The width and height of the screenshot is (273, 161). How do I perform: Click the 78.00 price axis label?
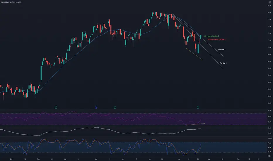269,19
